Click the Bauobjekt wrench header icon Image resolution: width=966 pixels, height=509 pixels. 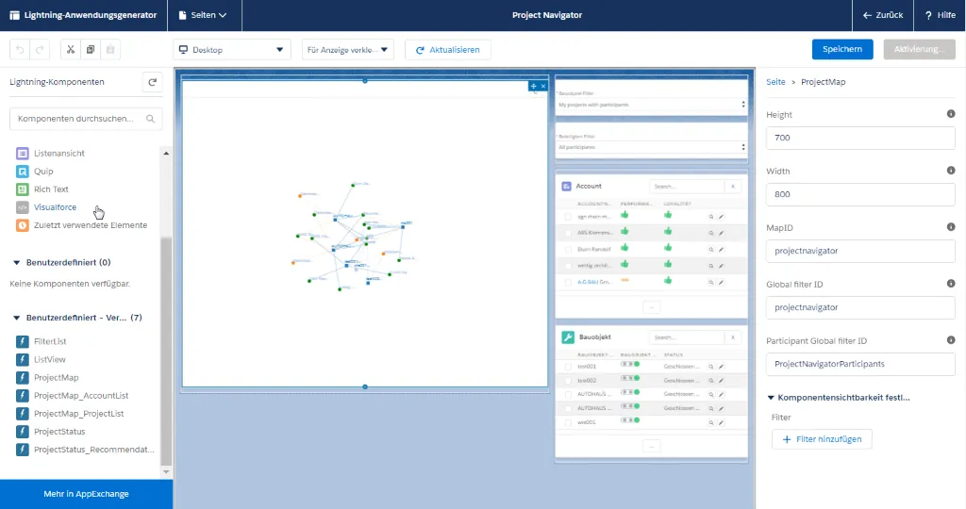click(x=567, y=337)
